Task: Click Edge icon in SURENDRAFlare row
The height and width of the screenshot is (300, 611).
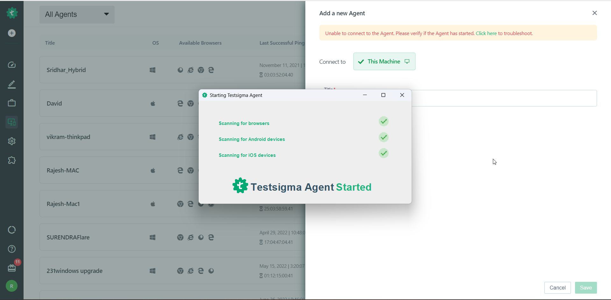Action: [211, 238]
